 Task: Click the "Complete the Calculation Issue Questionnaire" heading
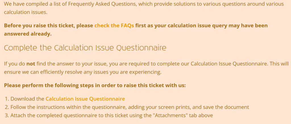coord(85,48)
